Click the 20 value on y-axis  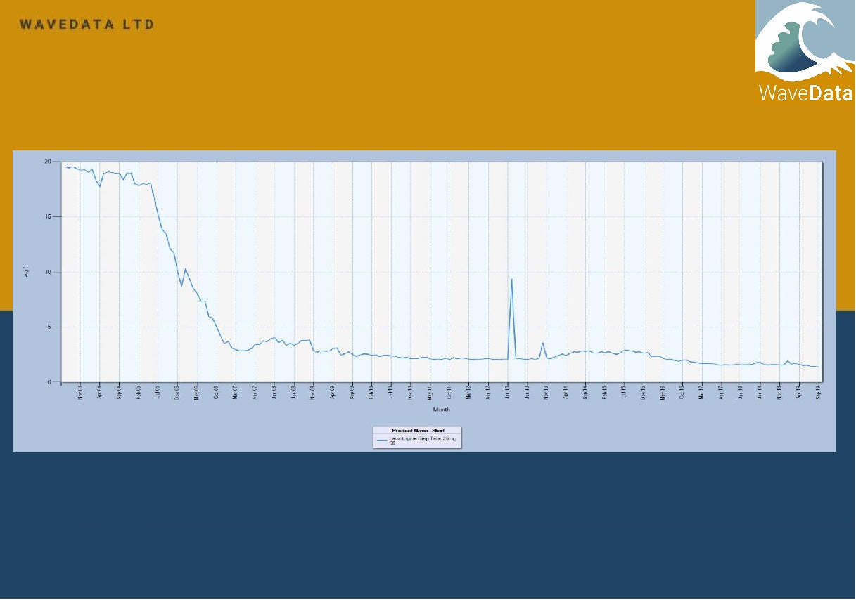pos(48,162)
